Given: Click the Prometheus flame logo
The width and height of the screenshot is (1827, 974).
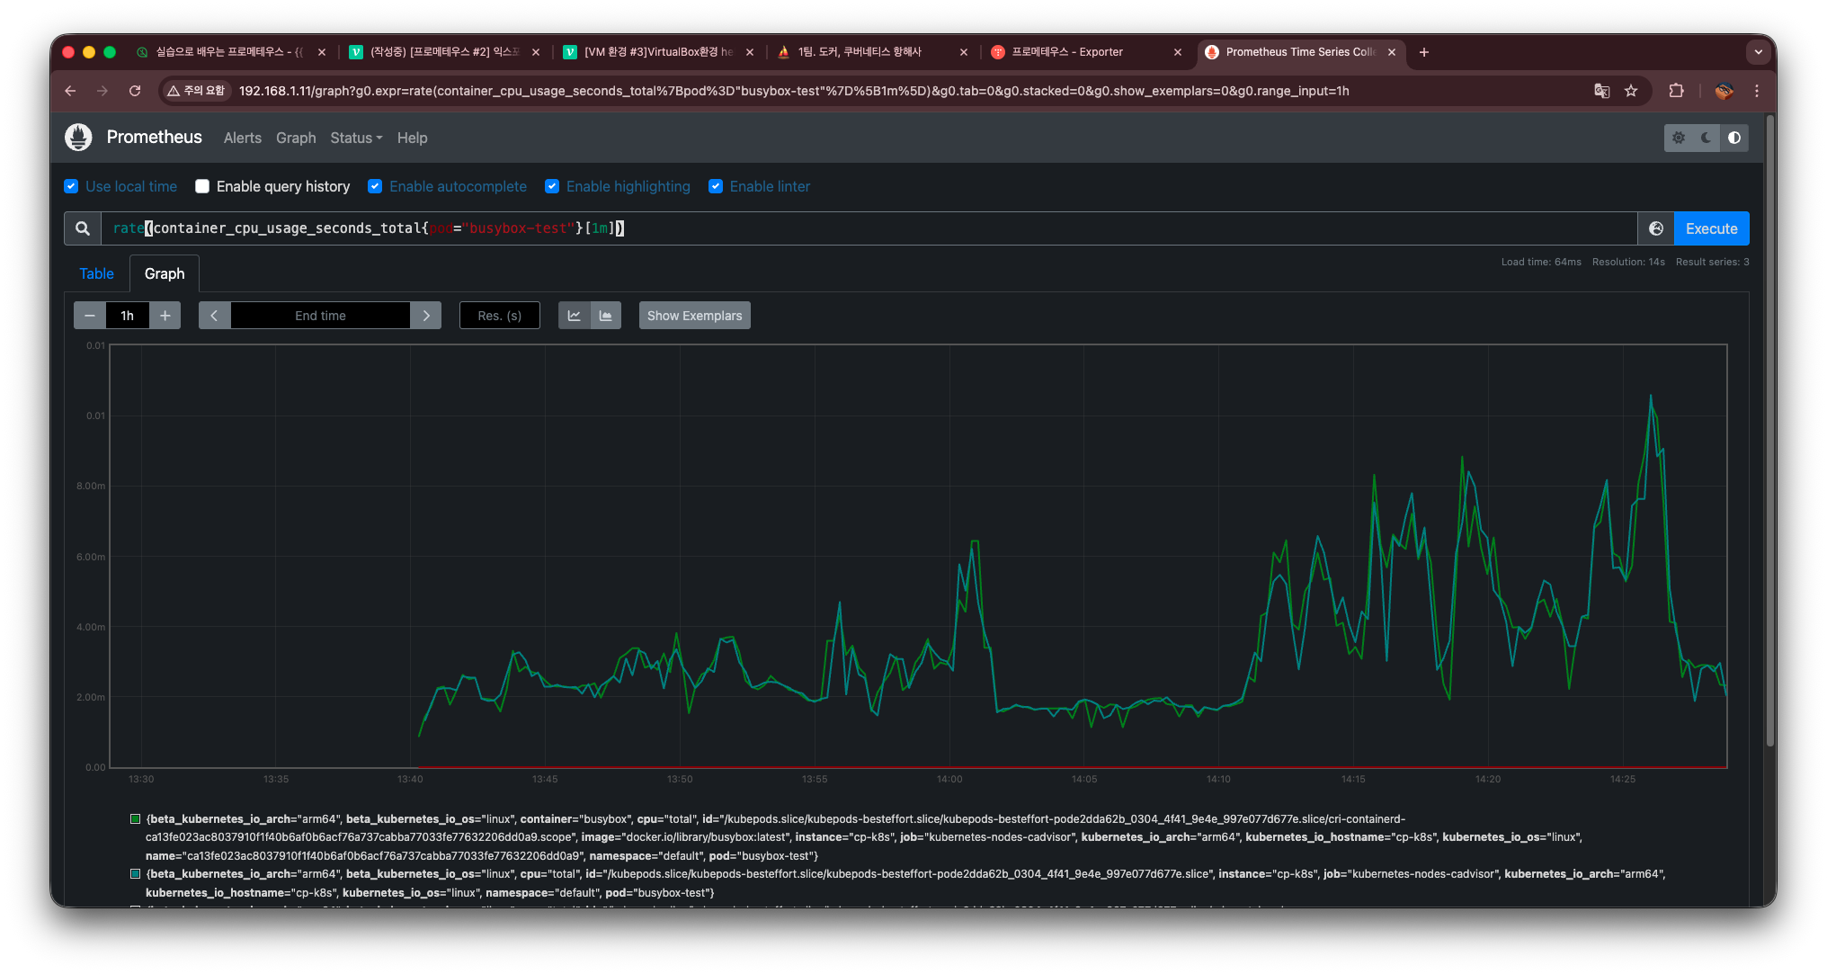Looking at the screenshot, I should pos(79,138).
